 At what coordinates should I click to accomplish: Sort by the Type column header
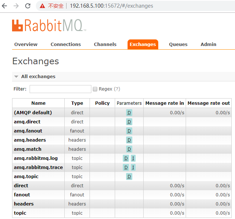point(77,103)
